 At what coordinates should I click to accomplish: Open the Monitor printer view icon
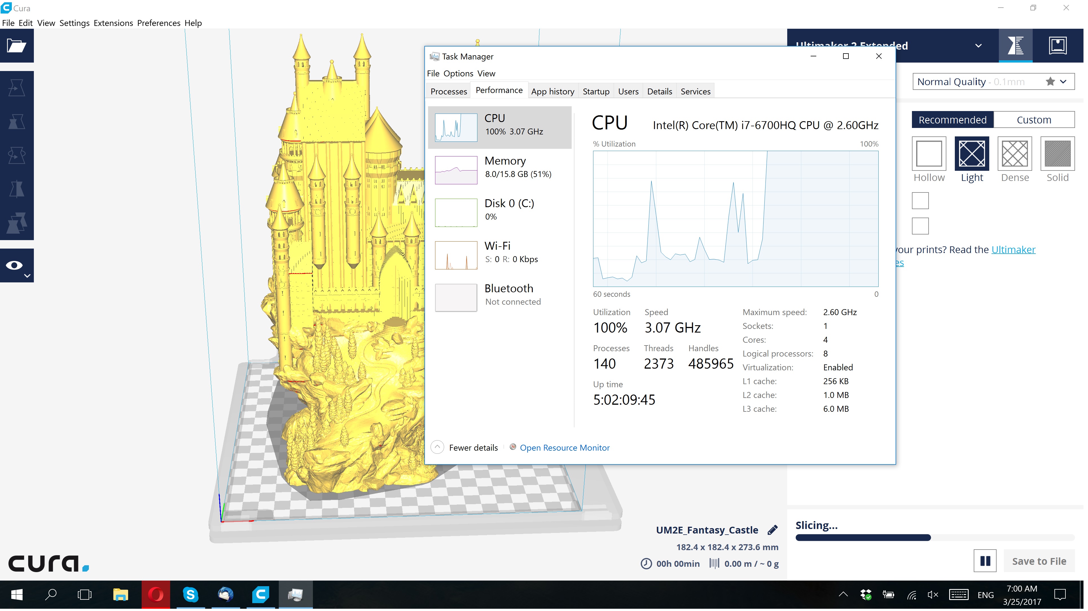[x=1057, y=46]
